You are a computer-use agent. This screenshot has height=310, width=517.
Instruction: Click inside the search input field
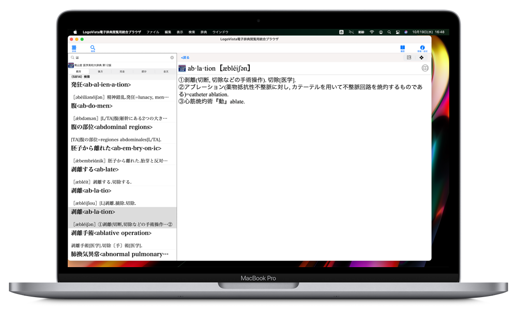pyautogui.click(x=121, y=57)
